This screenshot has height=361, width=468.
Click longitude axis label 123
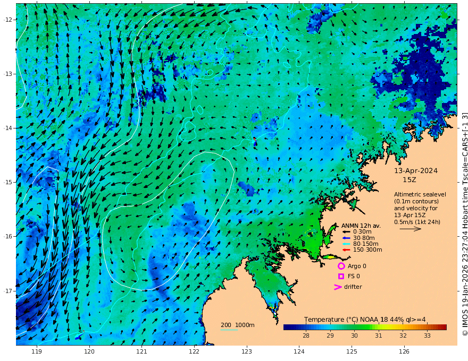click(247, 352)
